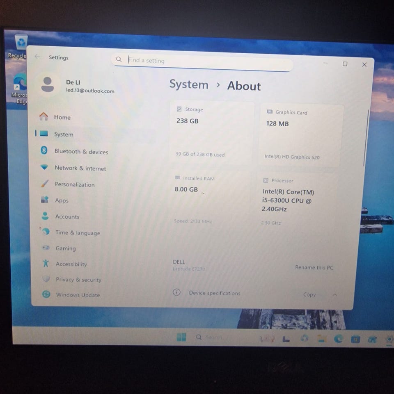Open the Graphics Card 128 MB card
Image resolution: width=394 pixels, height=394 pixels.
pyautogui.click(x=301, y=135)
